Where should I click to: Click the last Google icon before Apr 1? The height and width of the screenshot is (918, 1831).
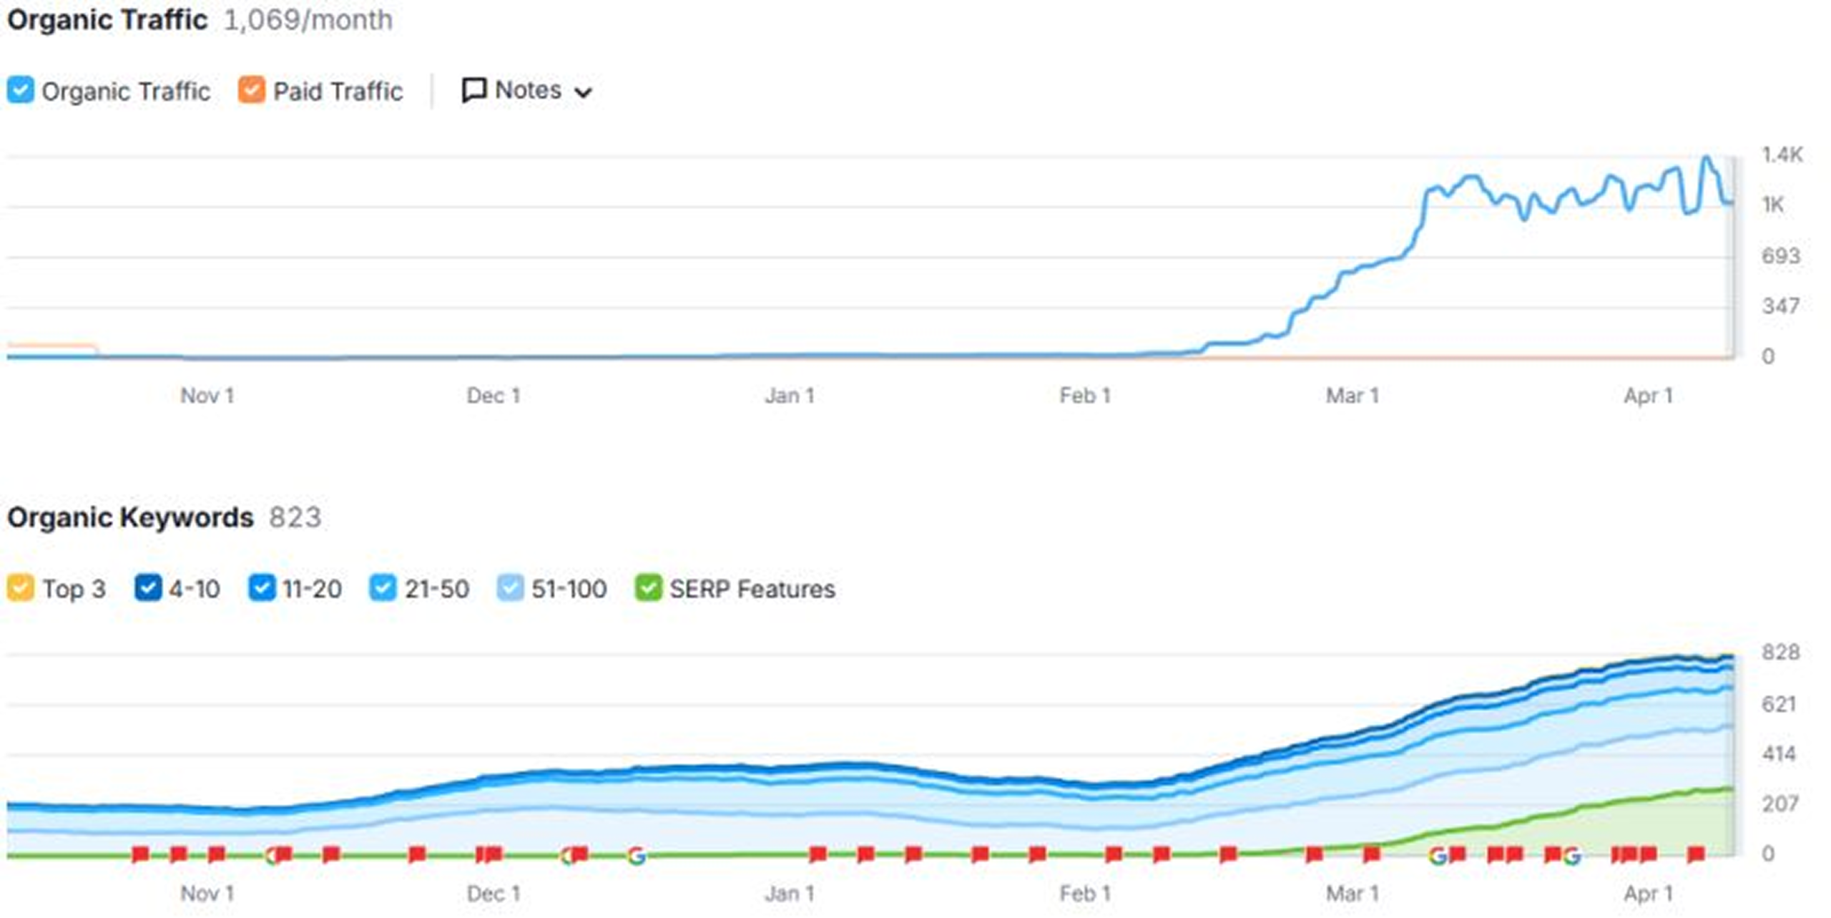(1571, 855)
